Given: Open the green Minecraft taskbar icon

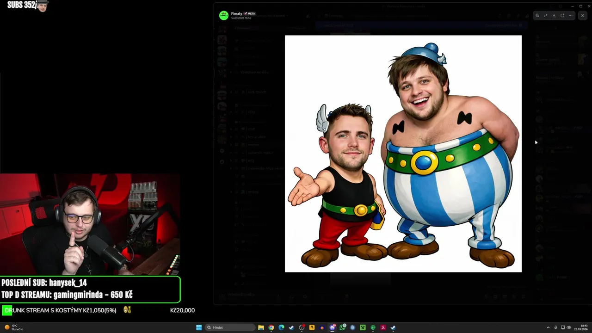Looking at the screenshot, I should click(363, 327).
